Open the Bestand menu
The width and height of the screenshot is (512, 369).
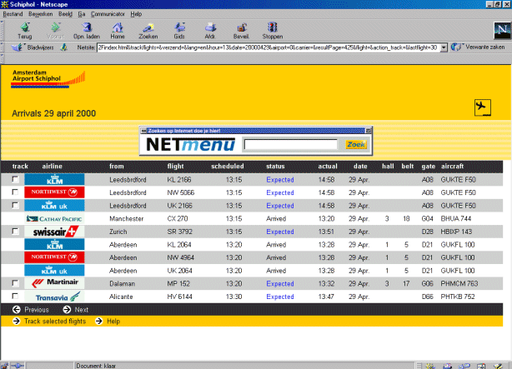(13, 14)
